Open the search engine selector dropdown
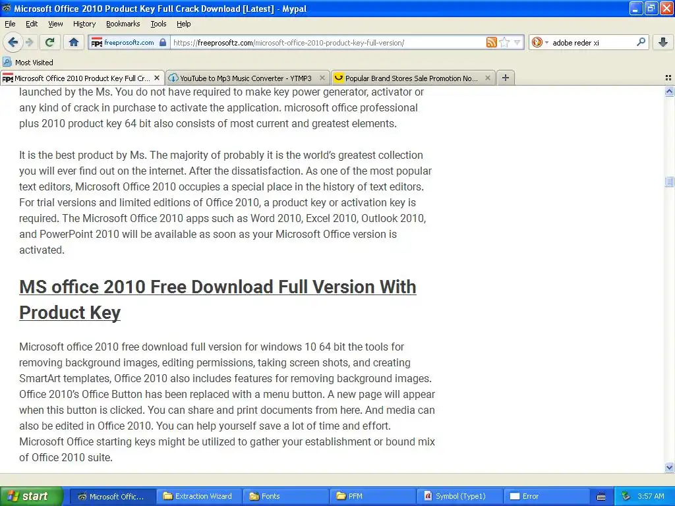This screenshot has width=675, height=506. tap(539, 42)
